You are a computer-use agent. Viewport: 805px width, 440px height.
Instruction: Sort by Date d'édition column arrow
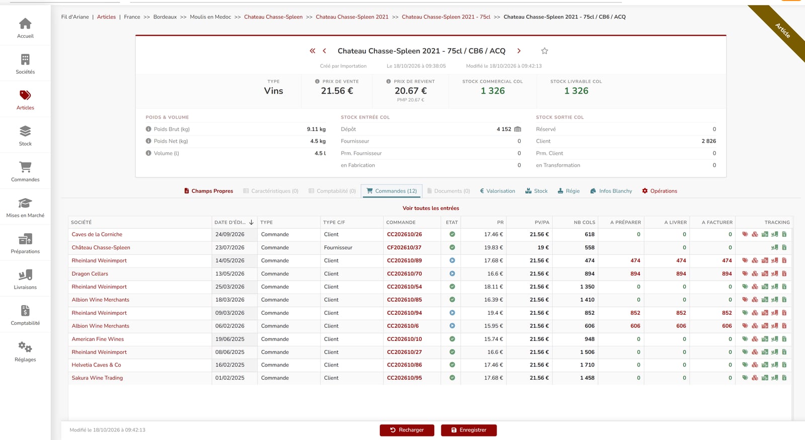tap(251, 222)
